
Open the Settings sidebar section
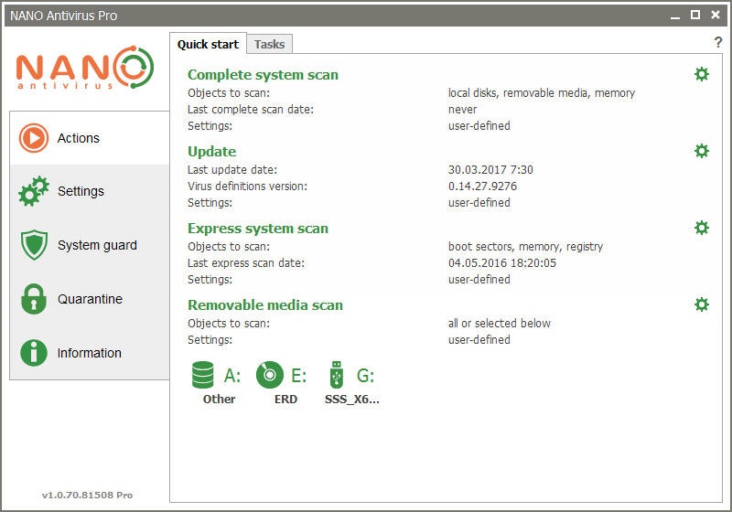point(89,191)
